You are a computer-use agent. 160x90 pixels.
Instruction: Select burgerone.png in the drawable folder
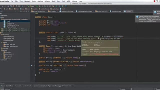pos(9,38)
